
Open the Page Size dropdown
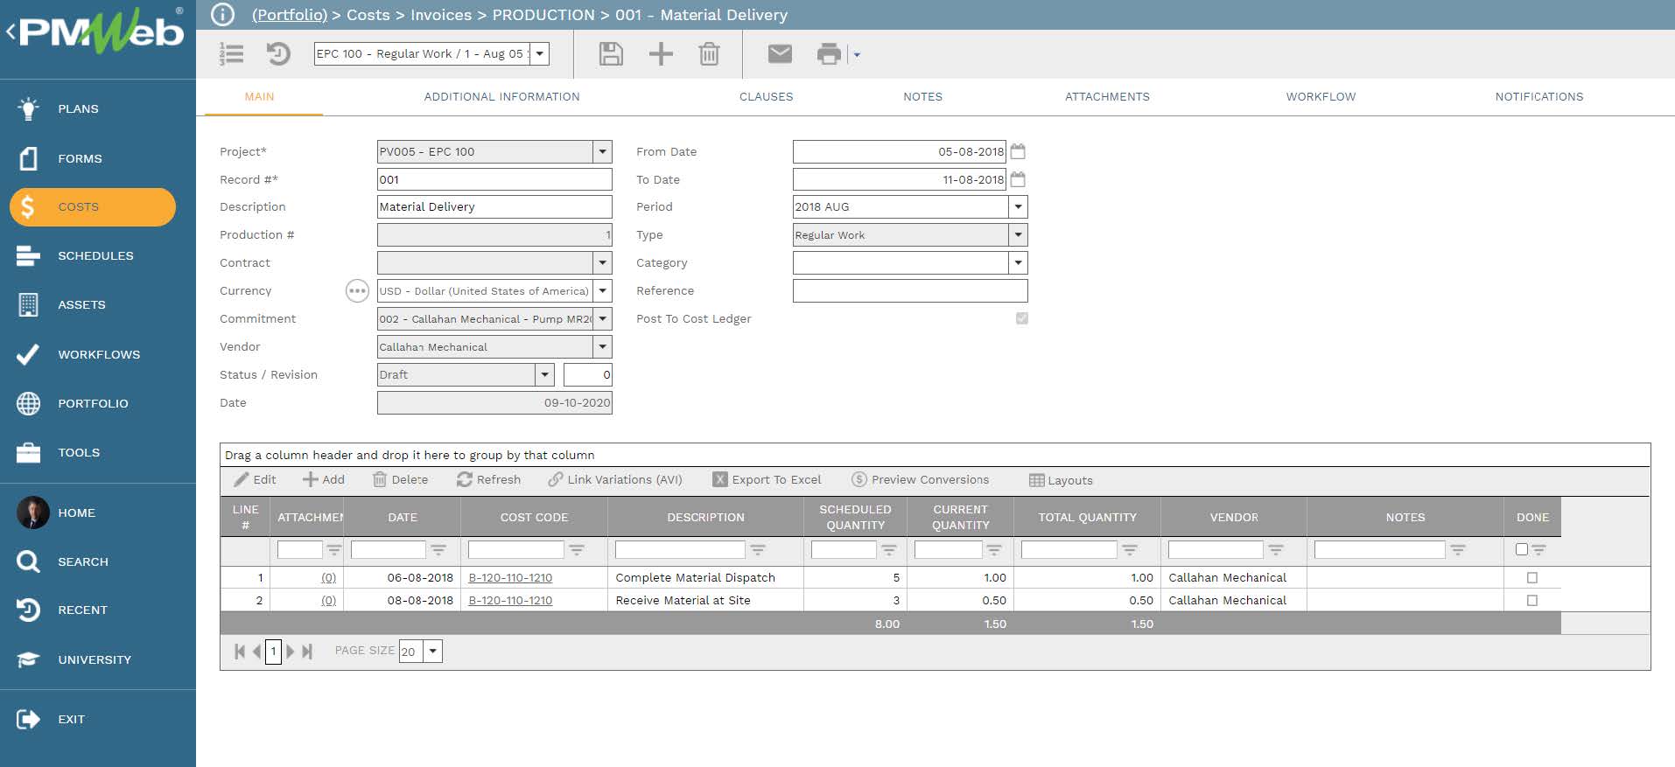coord(432,651)
